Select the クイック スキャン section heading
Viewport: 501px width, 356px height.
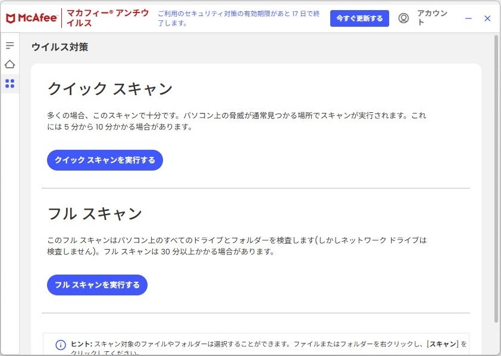[110, 89]
